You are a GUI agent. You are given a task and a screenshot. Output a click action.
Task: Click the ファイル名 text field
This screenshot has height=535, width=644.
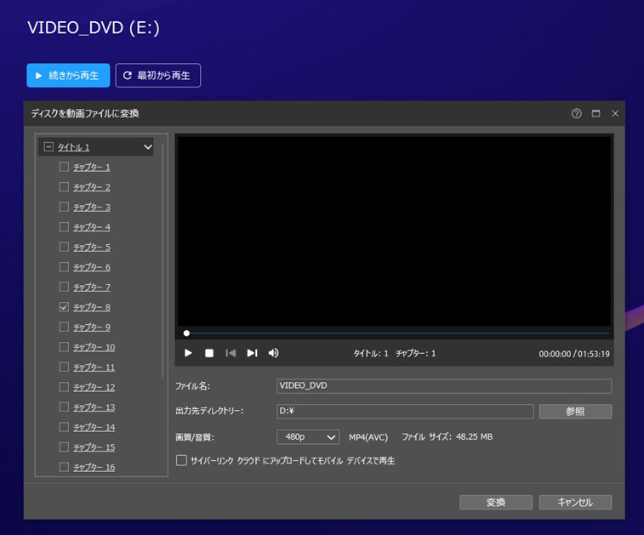point(444,386)
